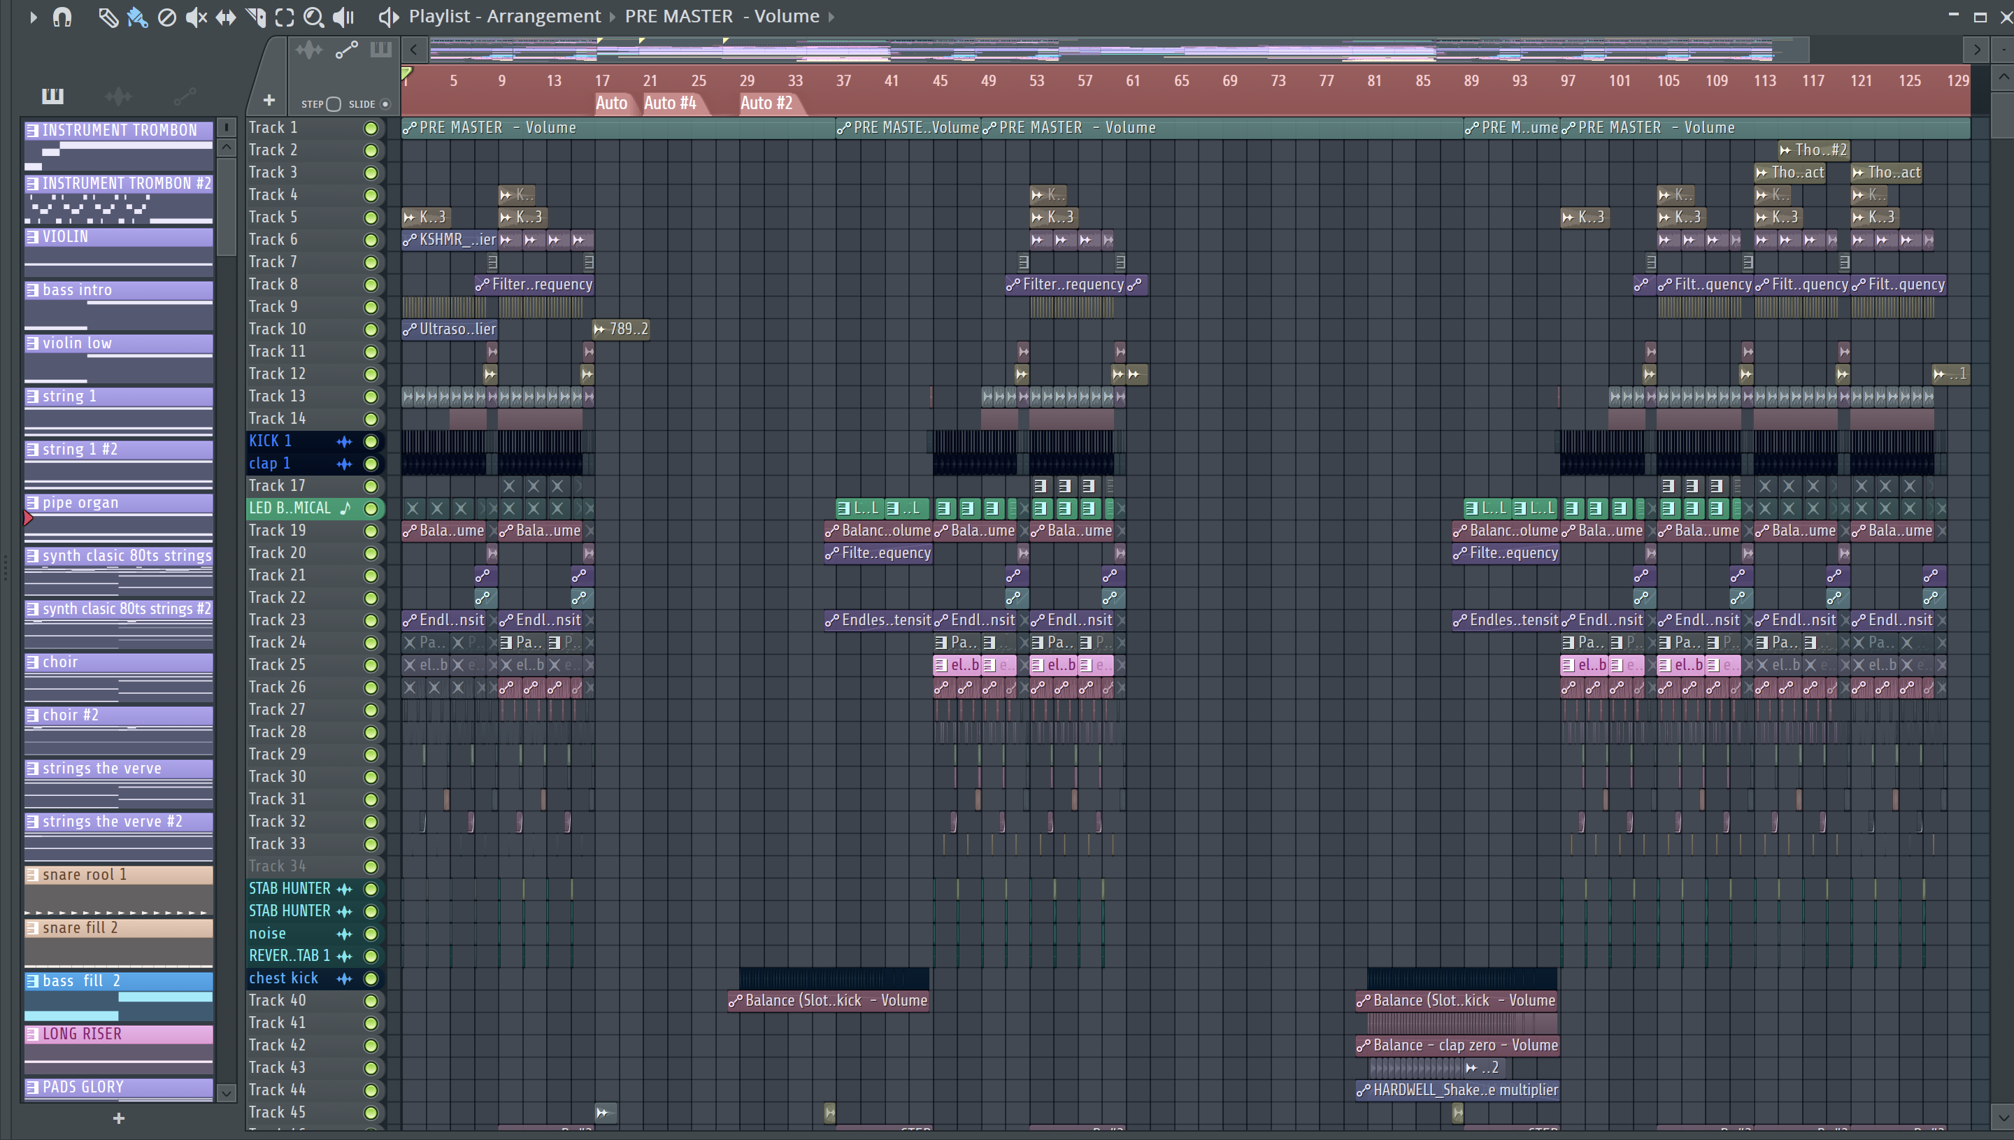Select the HARDWELL_Shake..e multiplier clip
The width and height of the screenshot is (2014, 1140).
coord(1457,1090)
